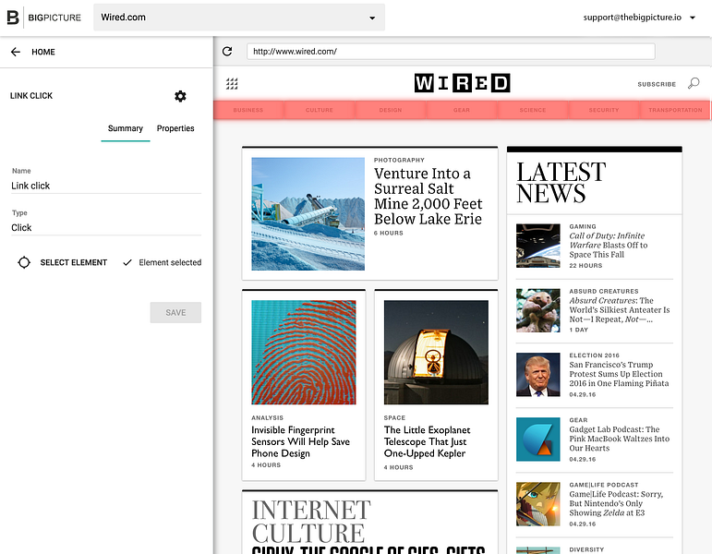Click the Gadget Lab podcast thumbnail
This screenshot has width=712, height=554.
(x=538, y=440)
